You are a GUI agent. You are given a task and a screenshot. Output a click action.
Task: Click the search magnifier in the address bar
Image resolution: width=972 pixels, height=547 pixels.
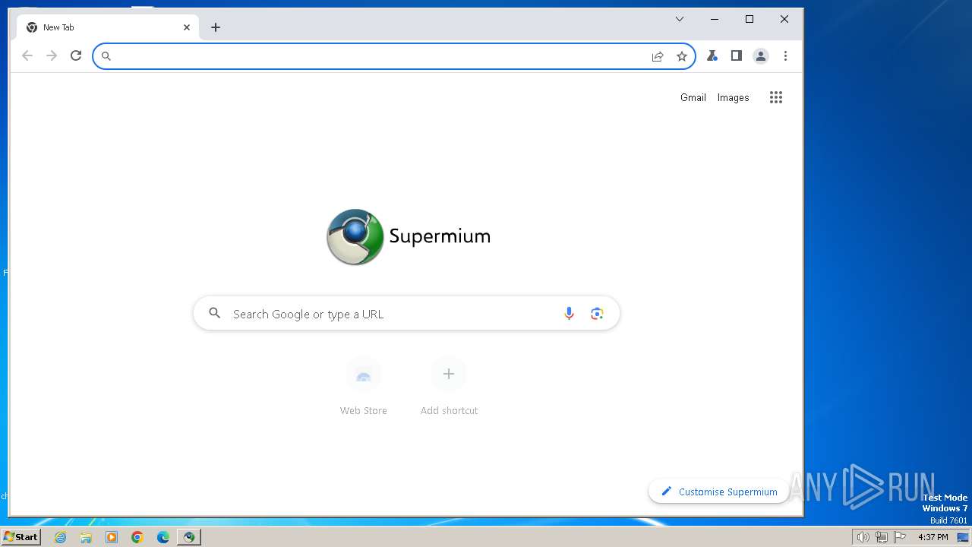click(106, 56)
